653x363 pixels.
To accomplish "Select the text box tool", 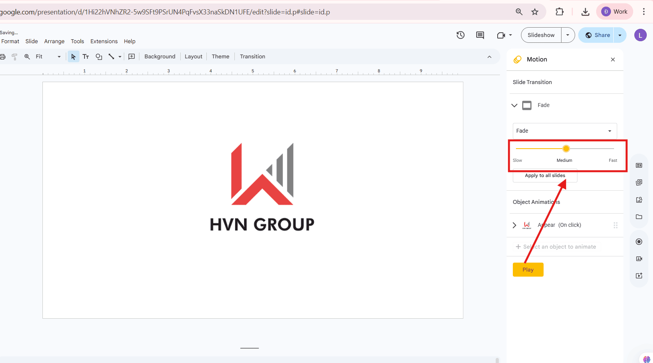I will click(x=86, y=57).
